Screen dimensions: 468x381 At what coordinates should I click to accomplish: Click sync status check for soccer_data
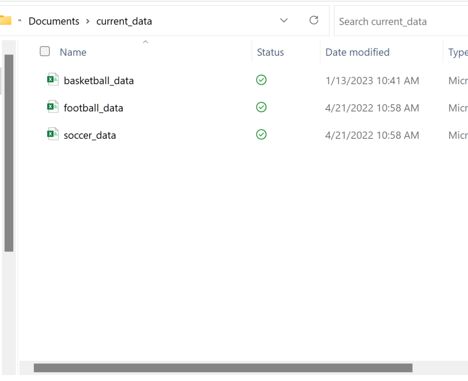point(261,135)
